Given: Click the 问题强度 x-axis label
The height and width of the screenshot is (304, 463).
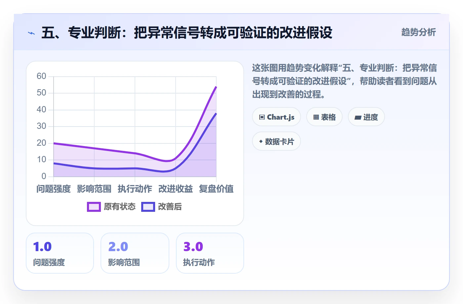Looking at the screenshot, I should pyautogui.click(x=54, y=189).
